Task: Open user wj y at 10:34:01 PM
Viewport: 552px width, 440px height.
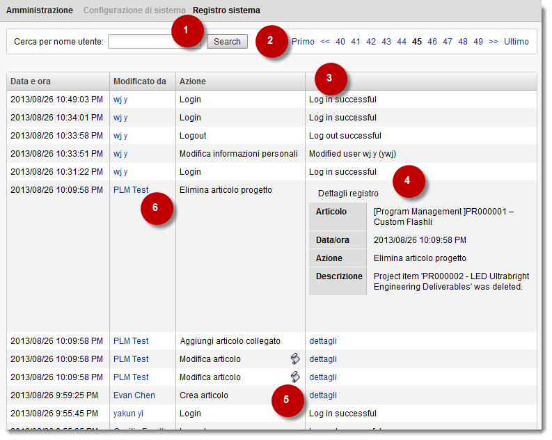Action: pos(120,118)
